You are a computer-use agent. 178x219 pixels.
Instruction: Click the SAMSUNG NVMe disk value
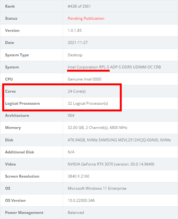pos(119,140)
